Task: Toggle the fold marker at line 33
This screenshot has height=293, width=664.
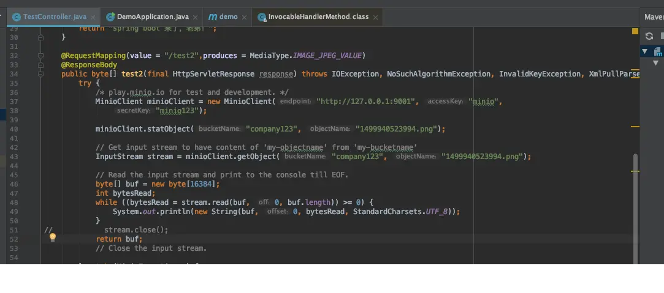Action: (40, 65)
